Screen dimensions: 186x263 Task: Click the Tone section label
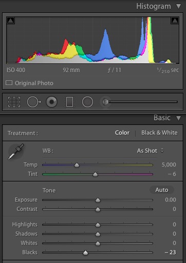49,190
